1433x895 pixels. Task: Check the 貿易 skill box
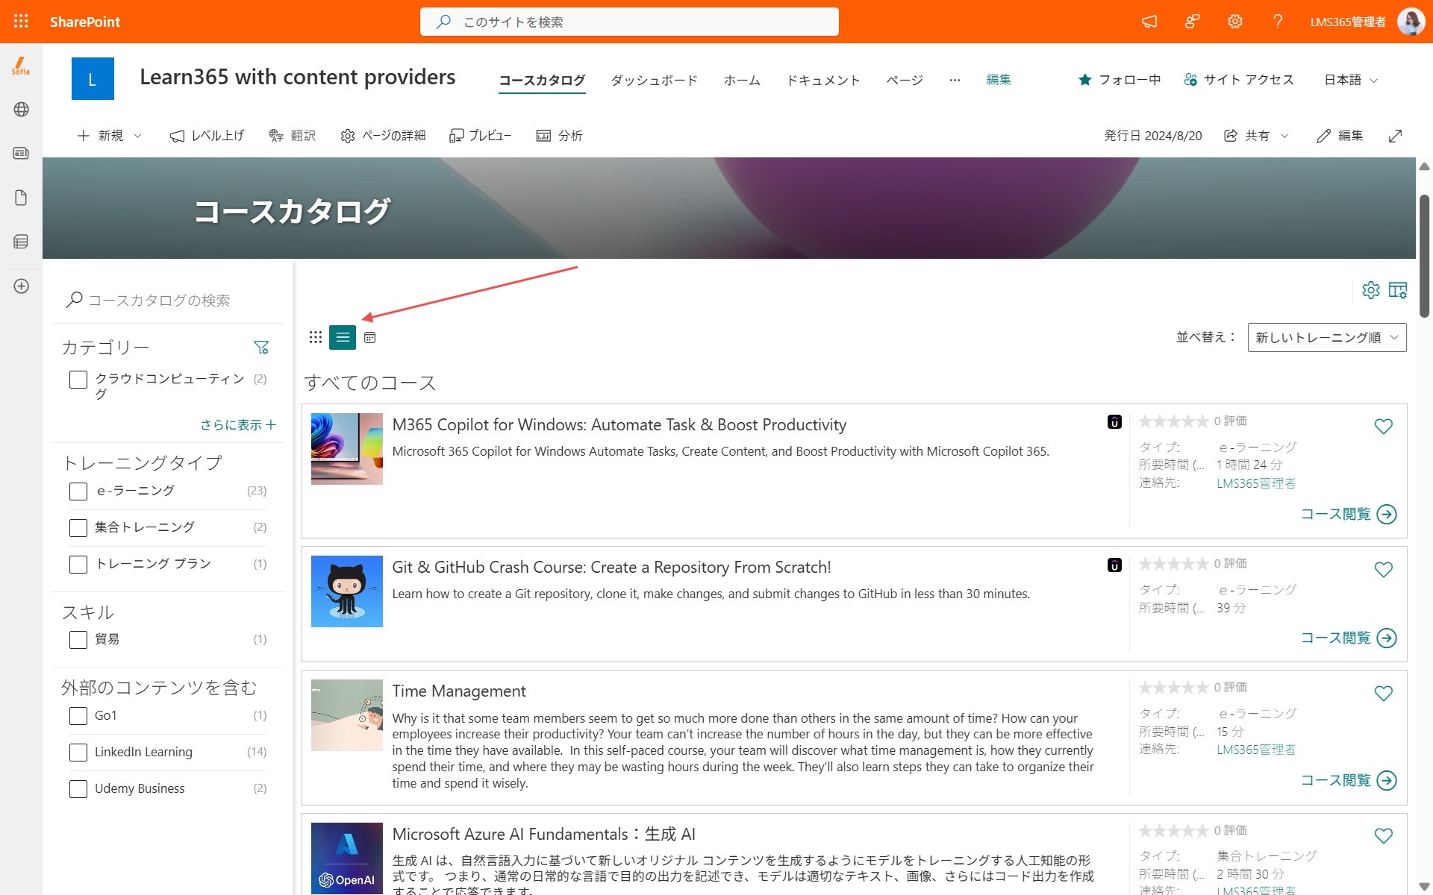tap(78, 640)
